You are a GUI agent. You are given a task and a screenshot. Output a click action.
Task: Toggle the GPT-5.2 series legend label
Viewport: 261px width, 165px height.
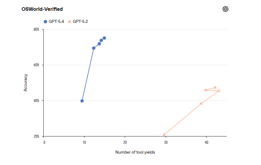pos(80,21)
